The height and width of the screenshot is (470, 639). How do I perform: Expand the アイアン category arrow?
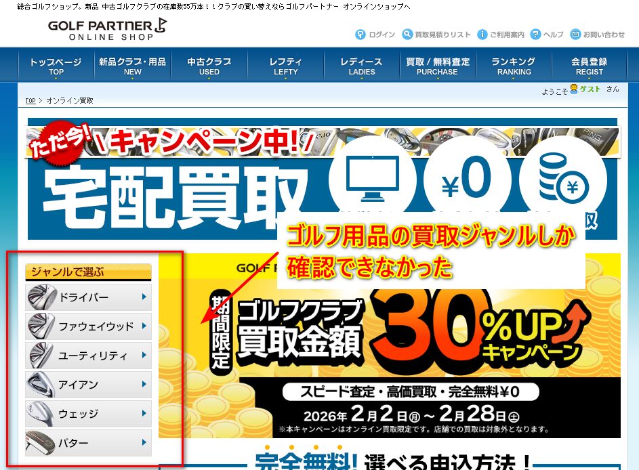pyautogui.click(x=144, y=385)
